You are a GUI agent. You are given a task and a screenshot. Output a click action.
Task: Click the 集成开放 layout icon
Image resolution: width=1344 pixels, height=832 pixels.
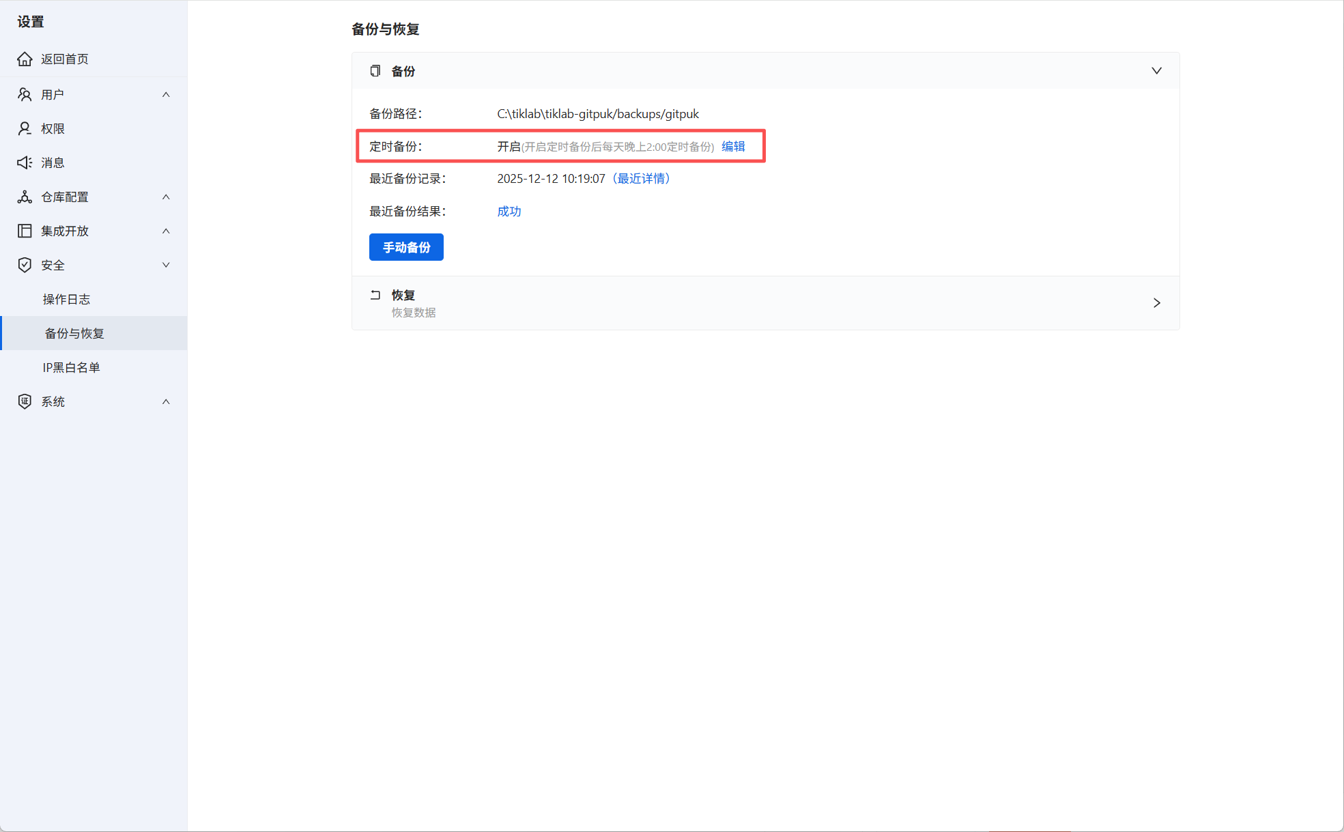(25, 231)
